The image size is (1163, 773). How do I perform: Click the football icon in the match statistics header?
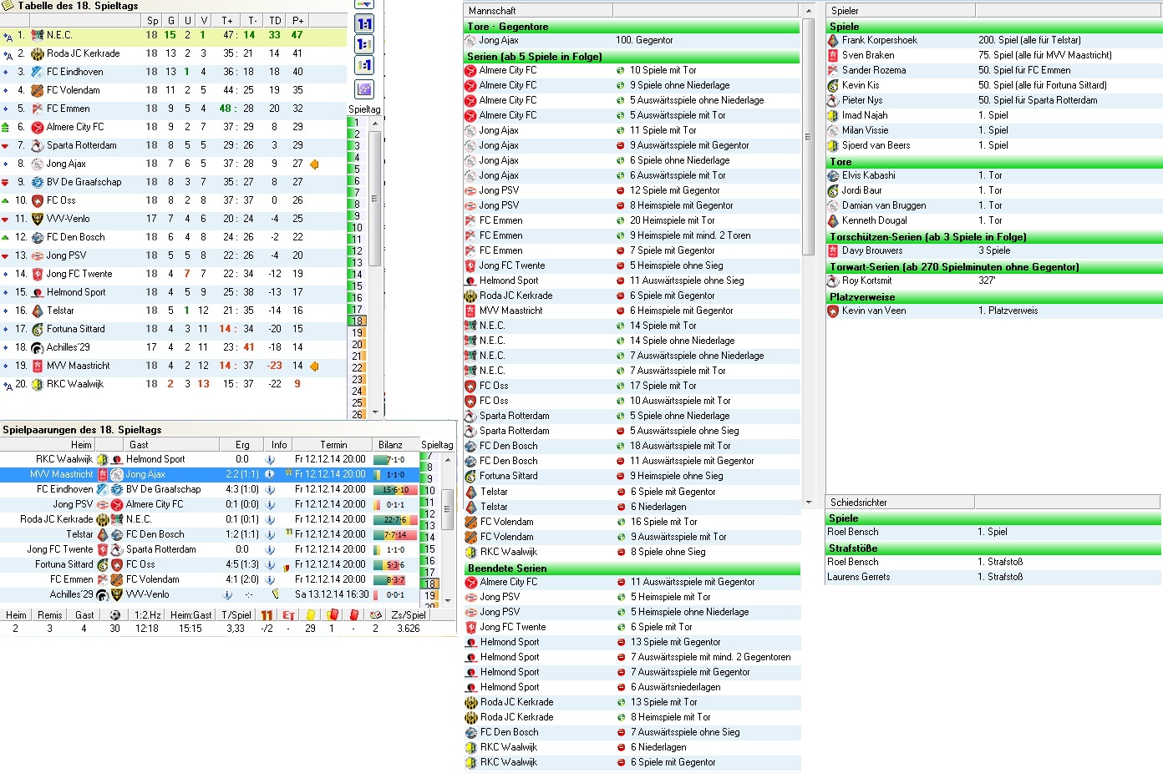pyautogui.click(x=114, y=614)
